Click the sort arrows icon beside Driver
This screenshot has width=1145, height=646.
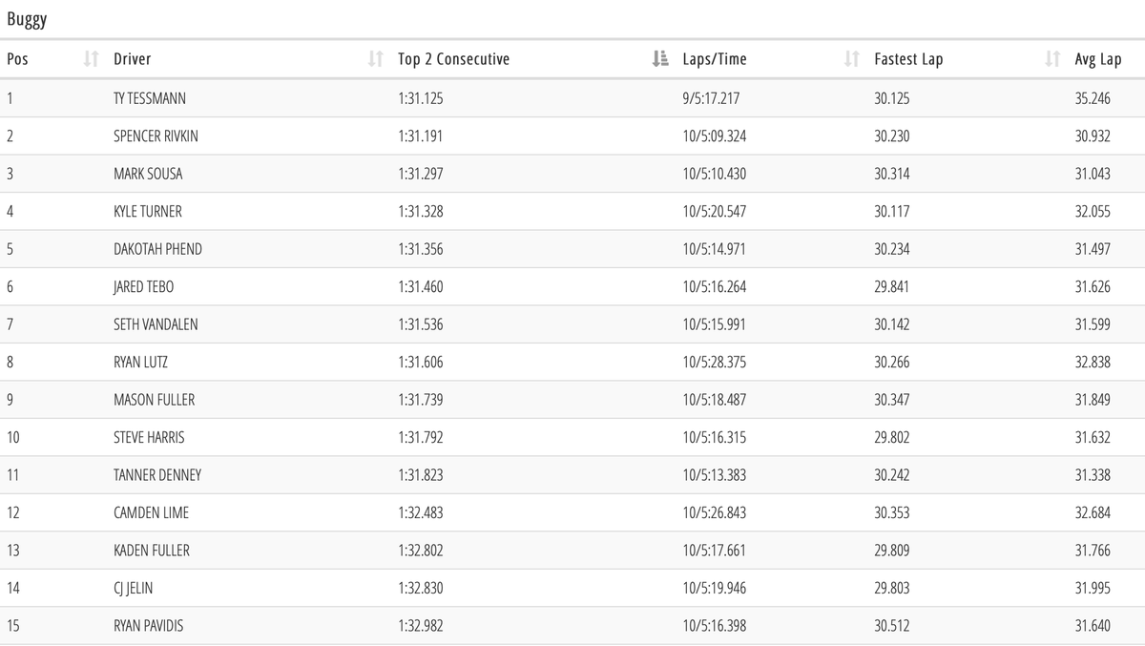pos(375,59)
